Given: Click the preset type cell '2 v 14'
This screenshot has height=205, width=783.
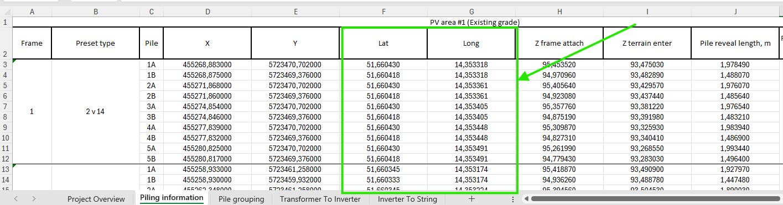Looking at the screenshot, I should click(x=96, y=112).
